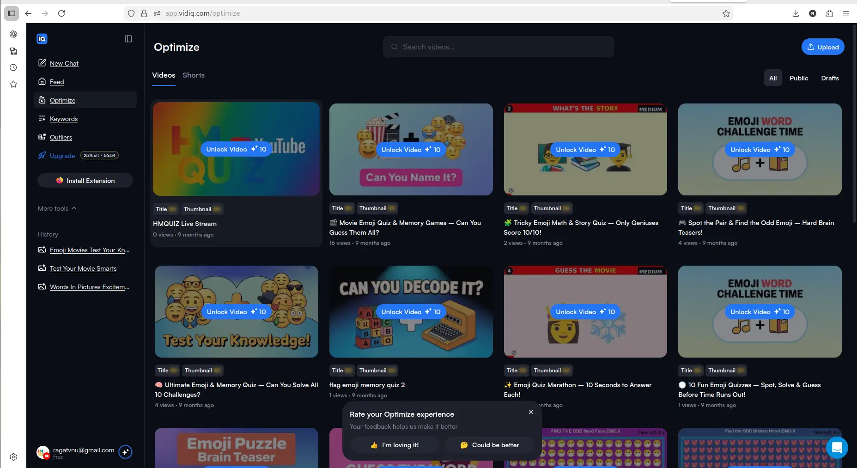The image size is (857, 468).
Task: Open Ultimate Emoji & Memory Quiz thumbnail
Action: 237,311
